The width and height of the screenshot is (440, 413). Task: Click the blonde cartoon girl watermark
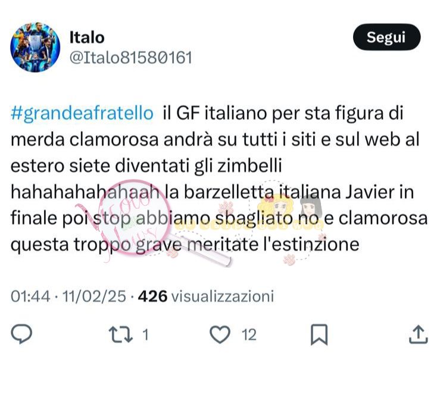276,208
